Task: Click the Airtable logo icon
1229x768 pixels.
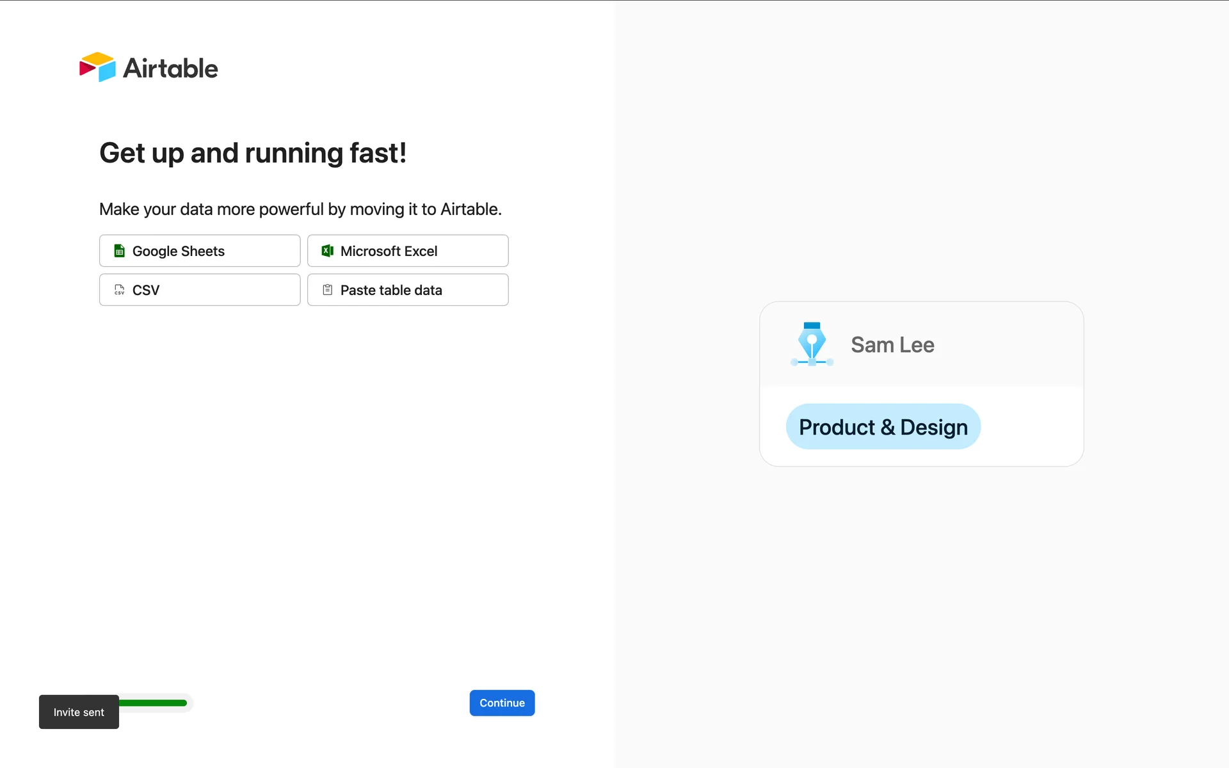Action: (97, 67)
